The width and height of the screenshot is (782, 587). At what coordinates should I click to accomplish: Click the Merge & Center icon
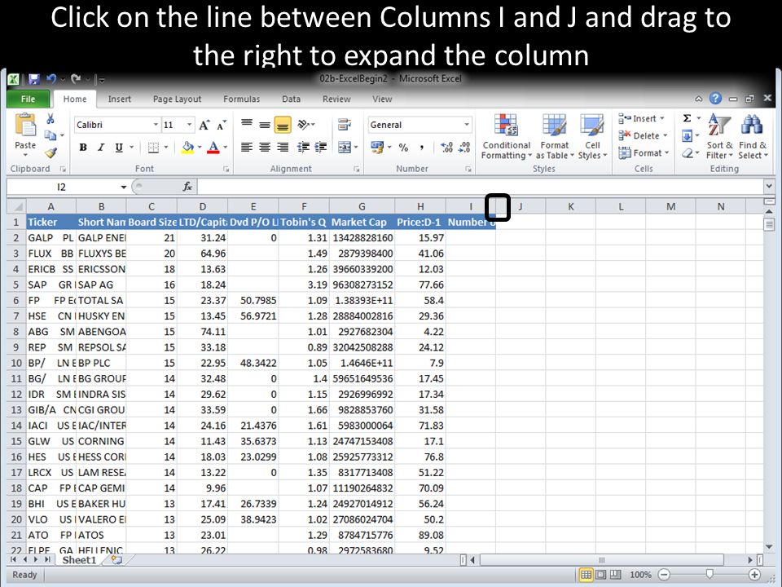[x=344, y=148]
